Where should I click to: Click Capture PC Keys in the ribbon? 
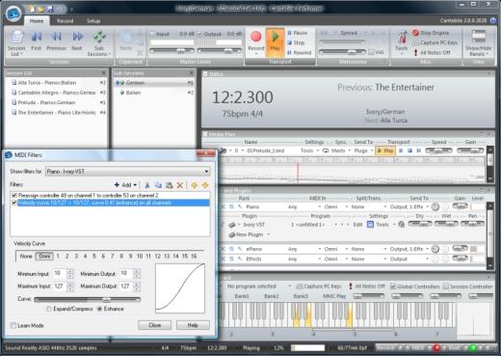click(435, 42)
